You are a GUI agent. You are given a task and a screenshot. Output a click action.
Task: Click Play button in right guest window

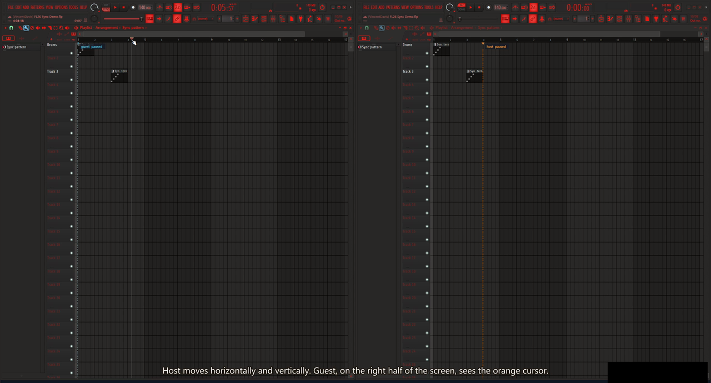pyautogui.click(x=470, y=7)
